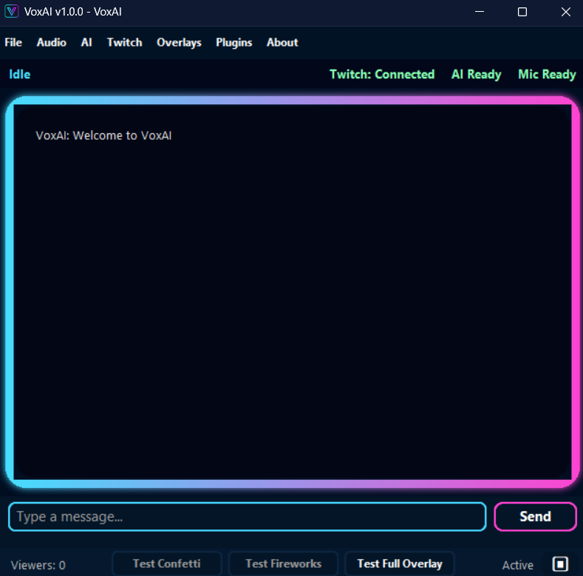This screenshot has height=576, width=583.
Task: Open the About menu
Action: tap(282, 42)
